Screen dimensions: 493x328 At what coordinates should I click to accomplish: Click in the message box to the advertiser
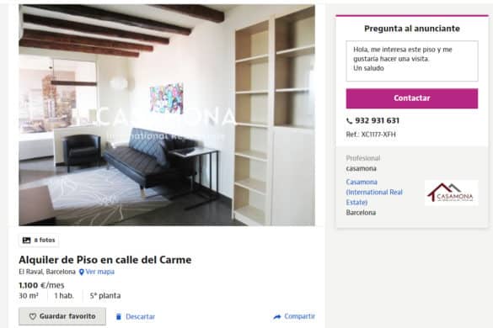tap(412, 61)
